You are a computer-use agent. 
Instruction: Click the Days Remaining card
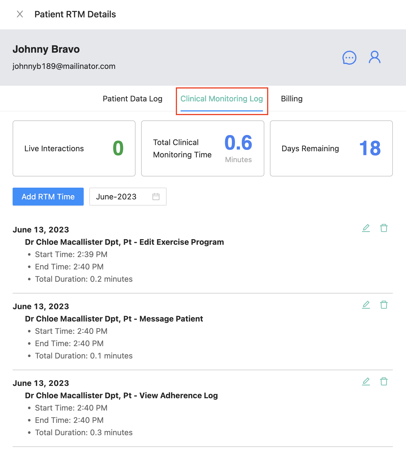(x=331, y=148)
